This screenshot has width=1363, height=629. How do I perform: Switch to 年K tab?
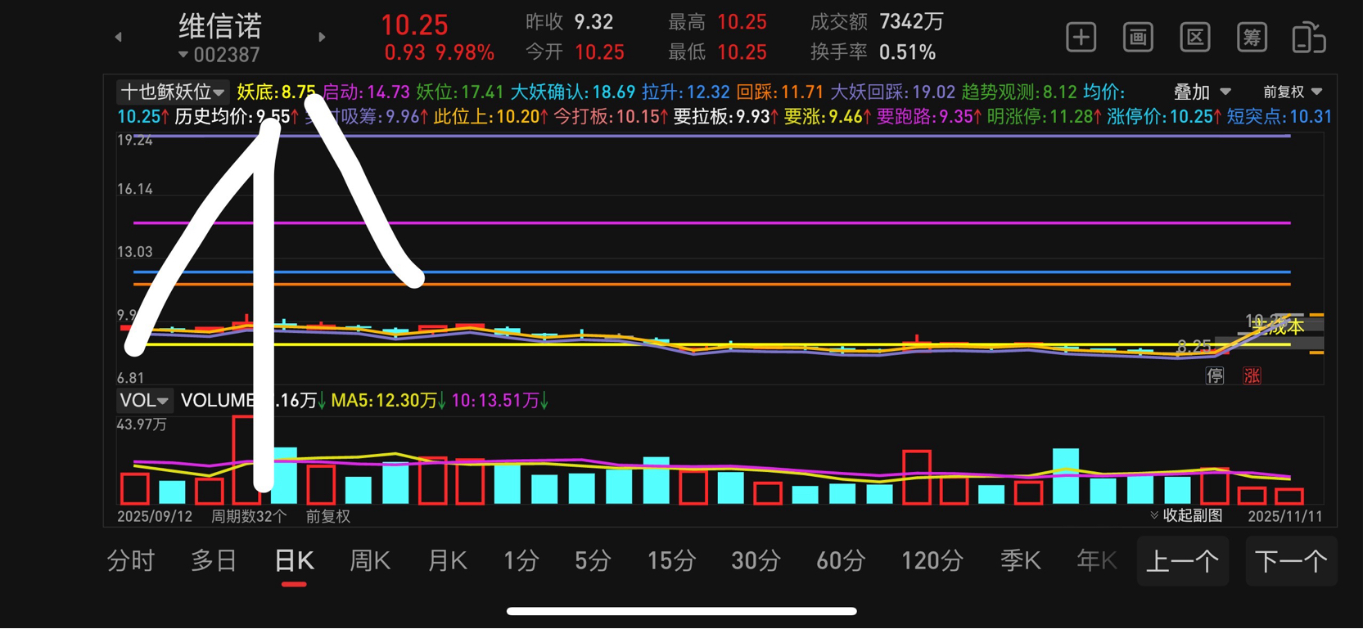coord(1097,561)
